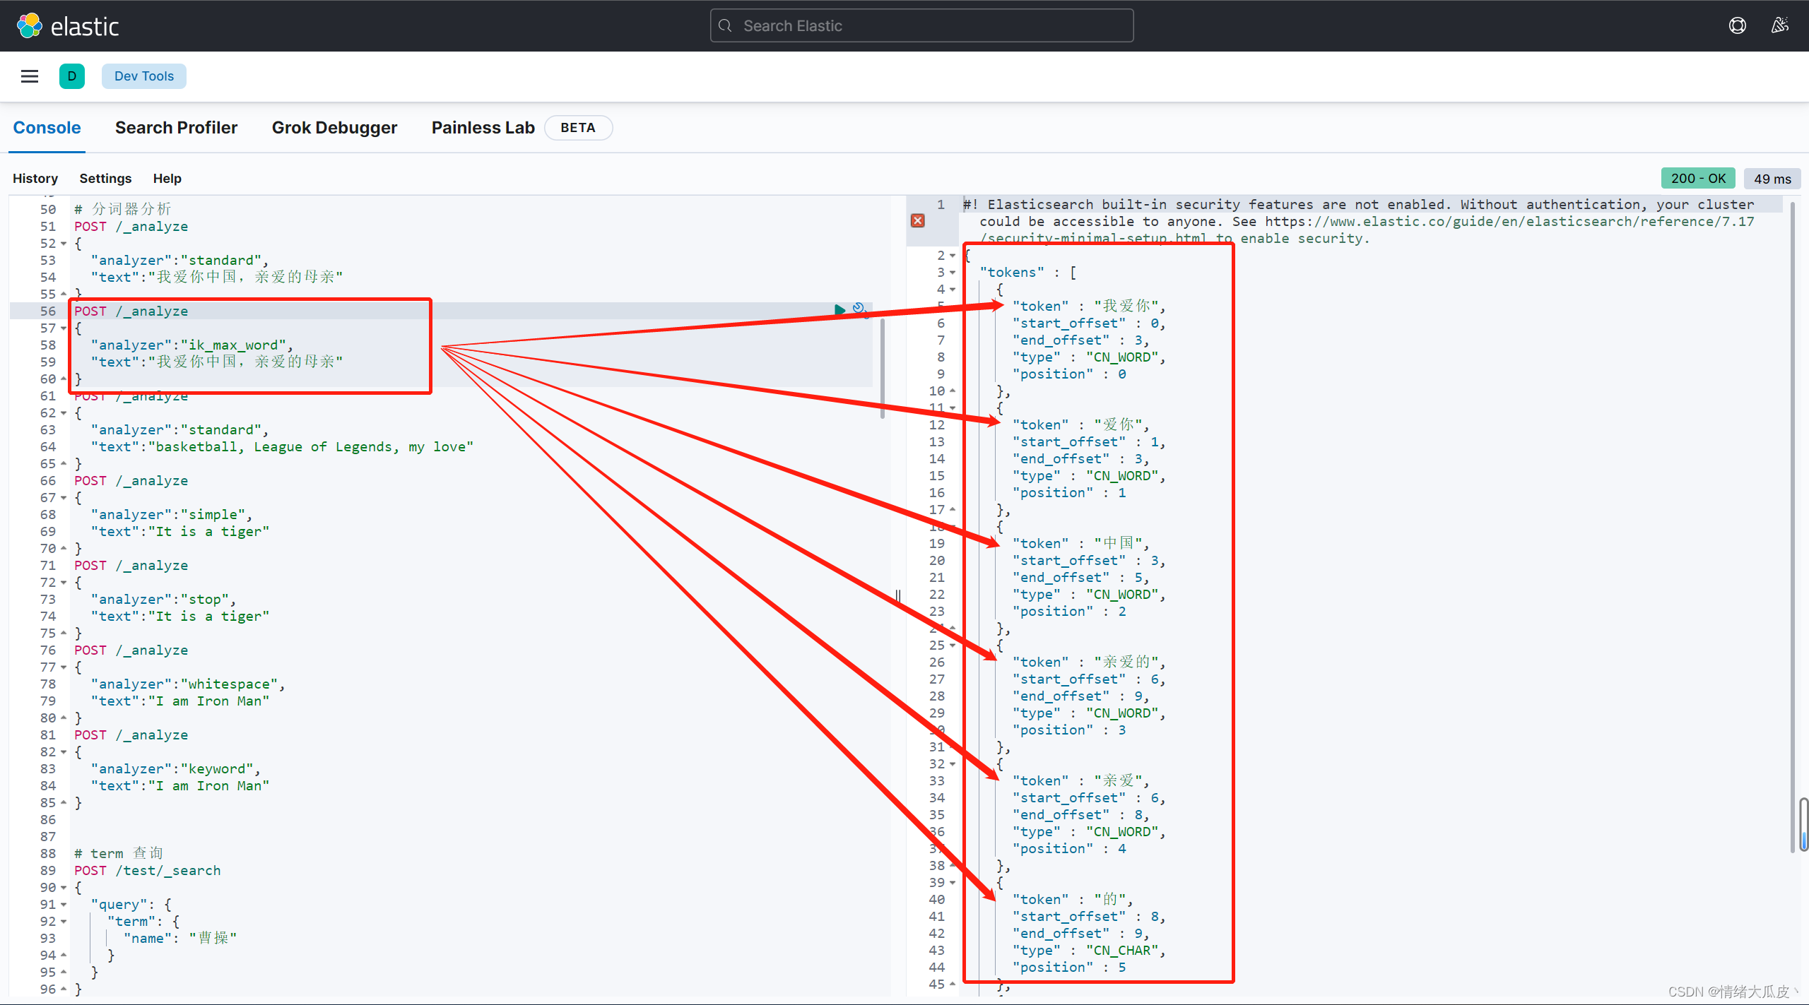This screenshot has width=1809, height=1005.
Task: Click the "analyzer":"keyword" line
Action: coord(176,769)
